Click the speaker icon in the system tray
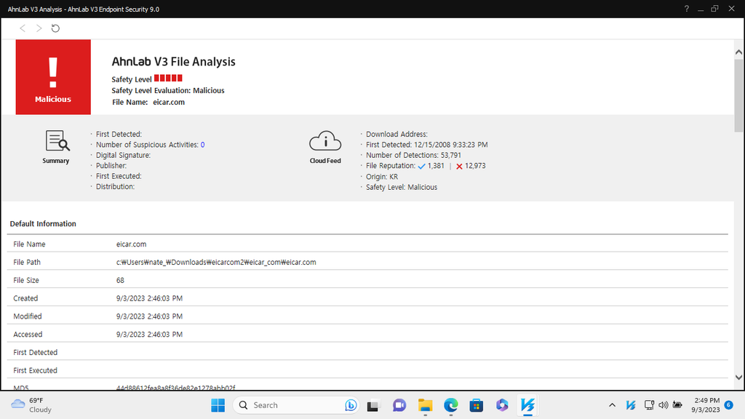The image size is (745, 419). [x=662, y=405]
